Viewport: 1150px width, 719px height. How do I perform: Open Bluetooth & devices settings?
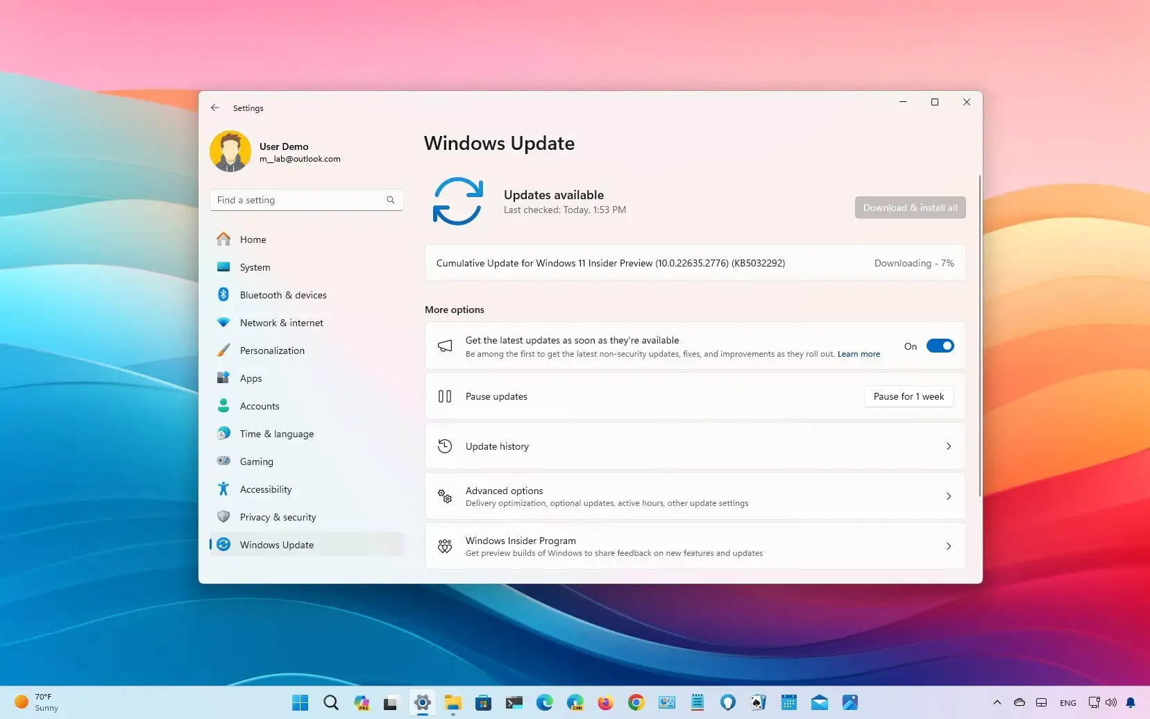[x=282, y=294]
